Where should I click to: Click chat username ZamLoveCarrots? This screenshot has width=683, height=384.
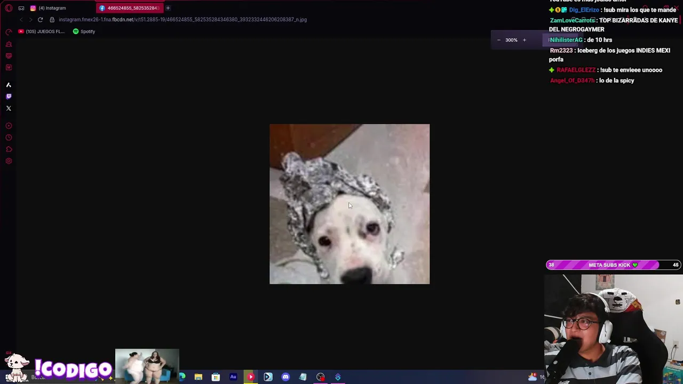tap(573, 20)
